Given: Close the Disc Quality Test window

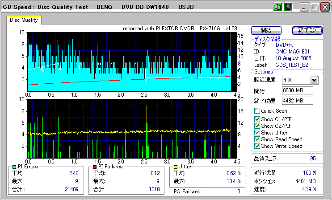Looking at the screenshot, I should (x=324, y=7).
